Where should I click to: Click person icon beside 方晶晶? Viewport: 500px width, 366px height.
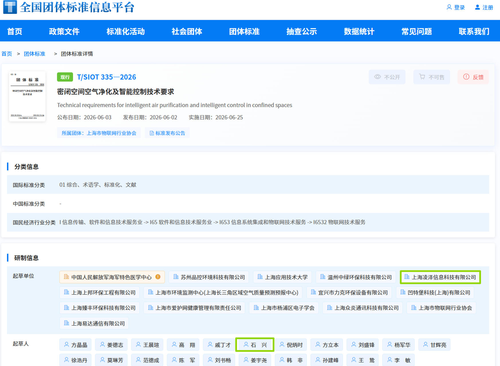[x=66, y=345]
